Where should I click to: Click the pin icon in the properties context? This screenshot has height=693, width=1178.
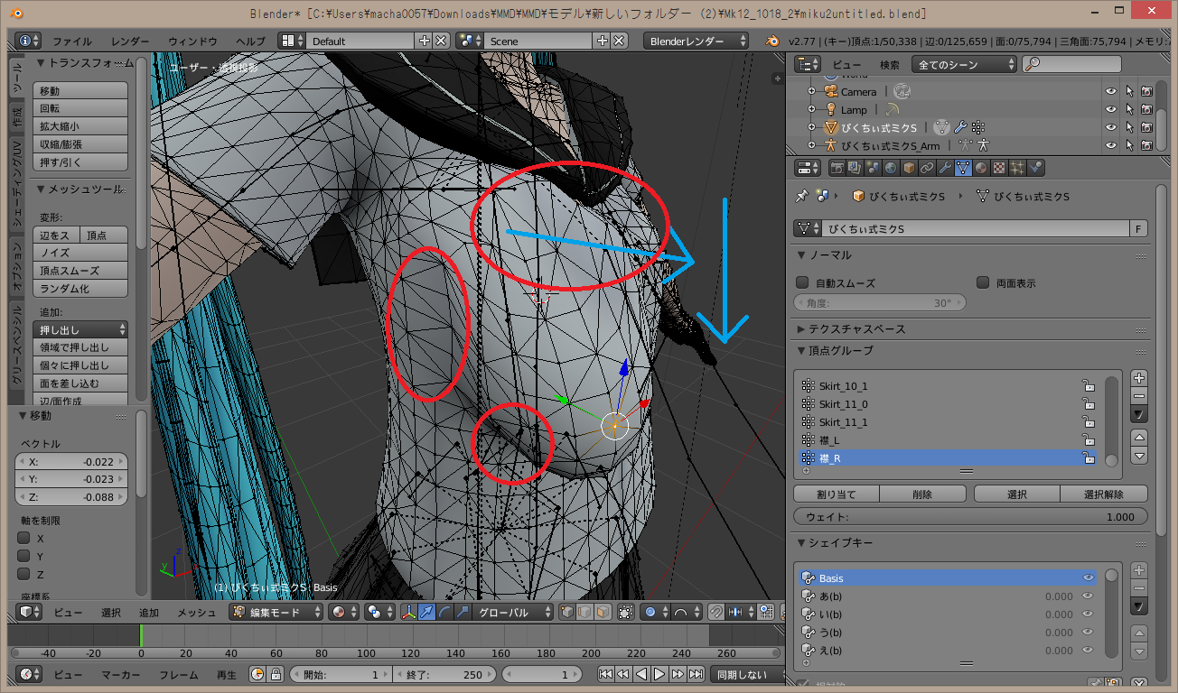coord(801,196)
